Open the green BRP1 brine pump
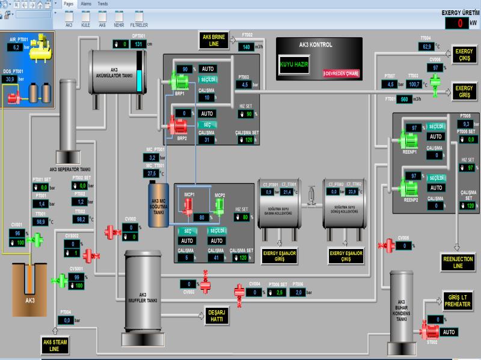The width and height of the screenshot is (481, 360). [x=179, y=81]
